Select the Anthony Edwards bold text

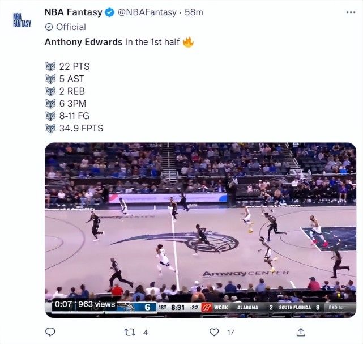[84, 42]
